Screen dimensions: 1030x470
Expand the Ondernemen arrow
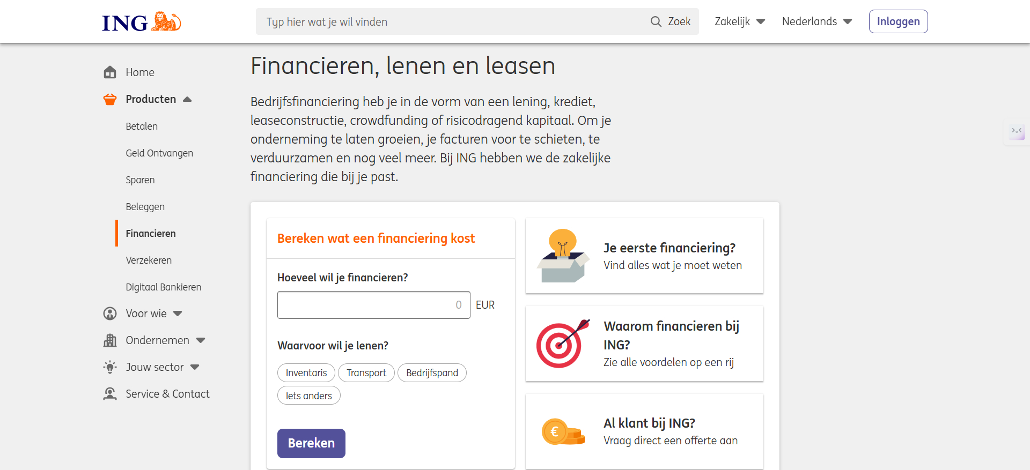click(201, 340)
